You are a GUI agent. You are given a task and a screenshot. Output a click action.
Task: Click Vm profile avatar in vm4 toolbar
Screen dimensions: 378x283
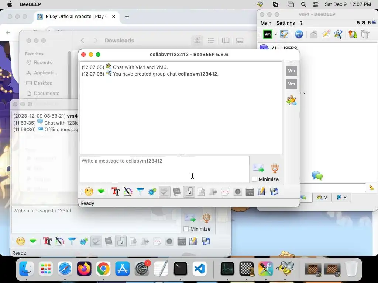click(268, 34)
